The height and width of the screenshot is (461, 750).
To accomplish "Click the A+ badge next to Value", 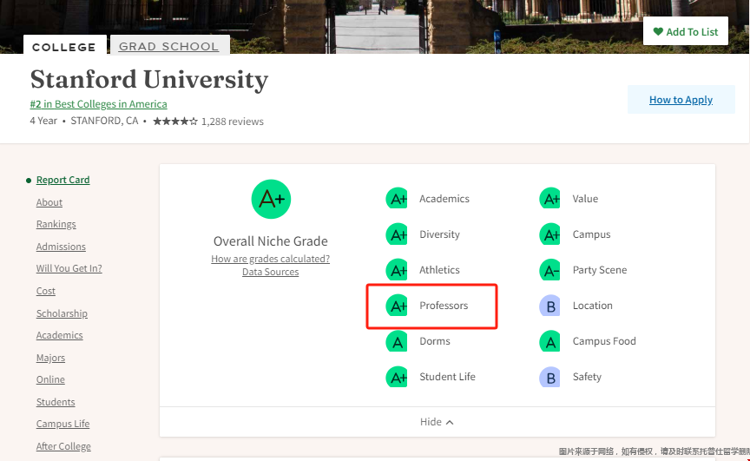I will tap(550, 199).
